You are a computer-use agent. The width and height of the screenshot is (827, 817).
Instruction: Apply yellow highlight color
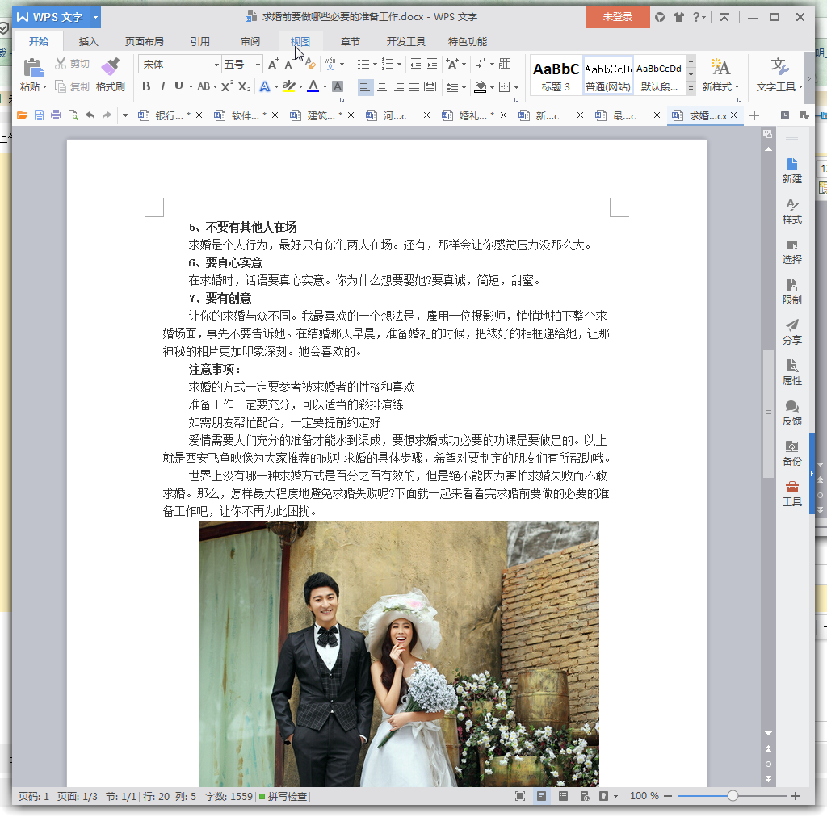(288, 86)
